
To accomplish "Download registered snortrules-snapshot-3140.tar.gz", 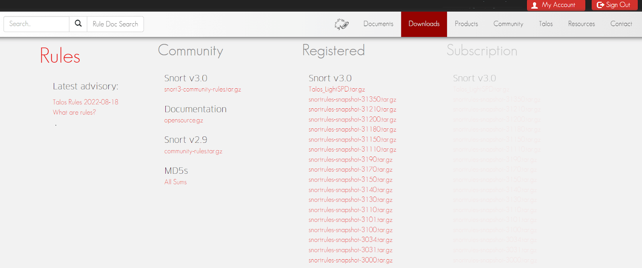I will [x=351, y=190].
